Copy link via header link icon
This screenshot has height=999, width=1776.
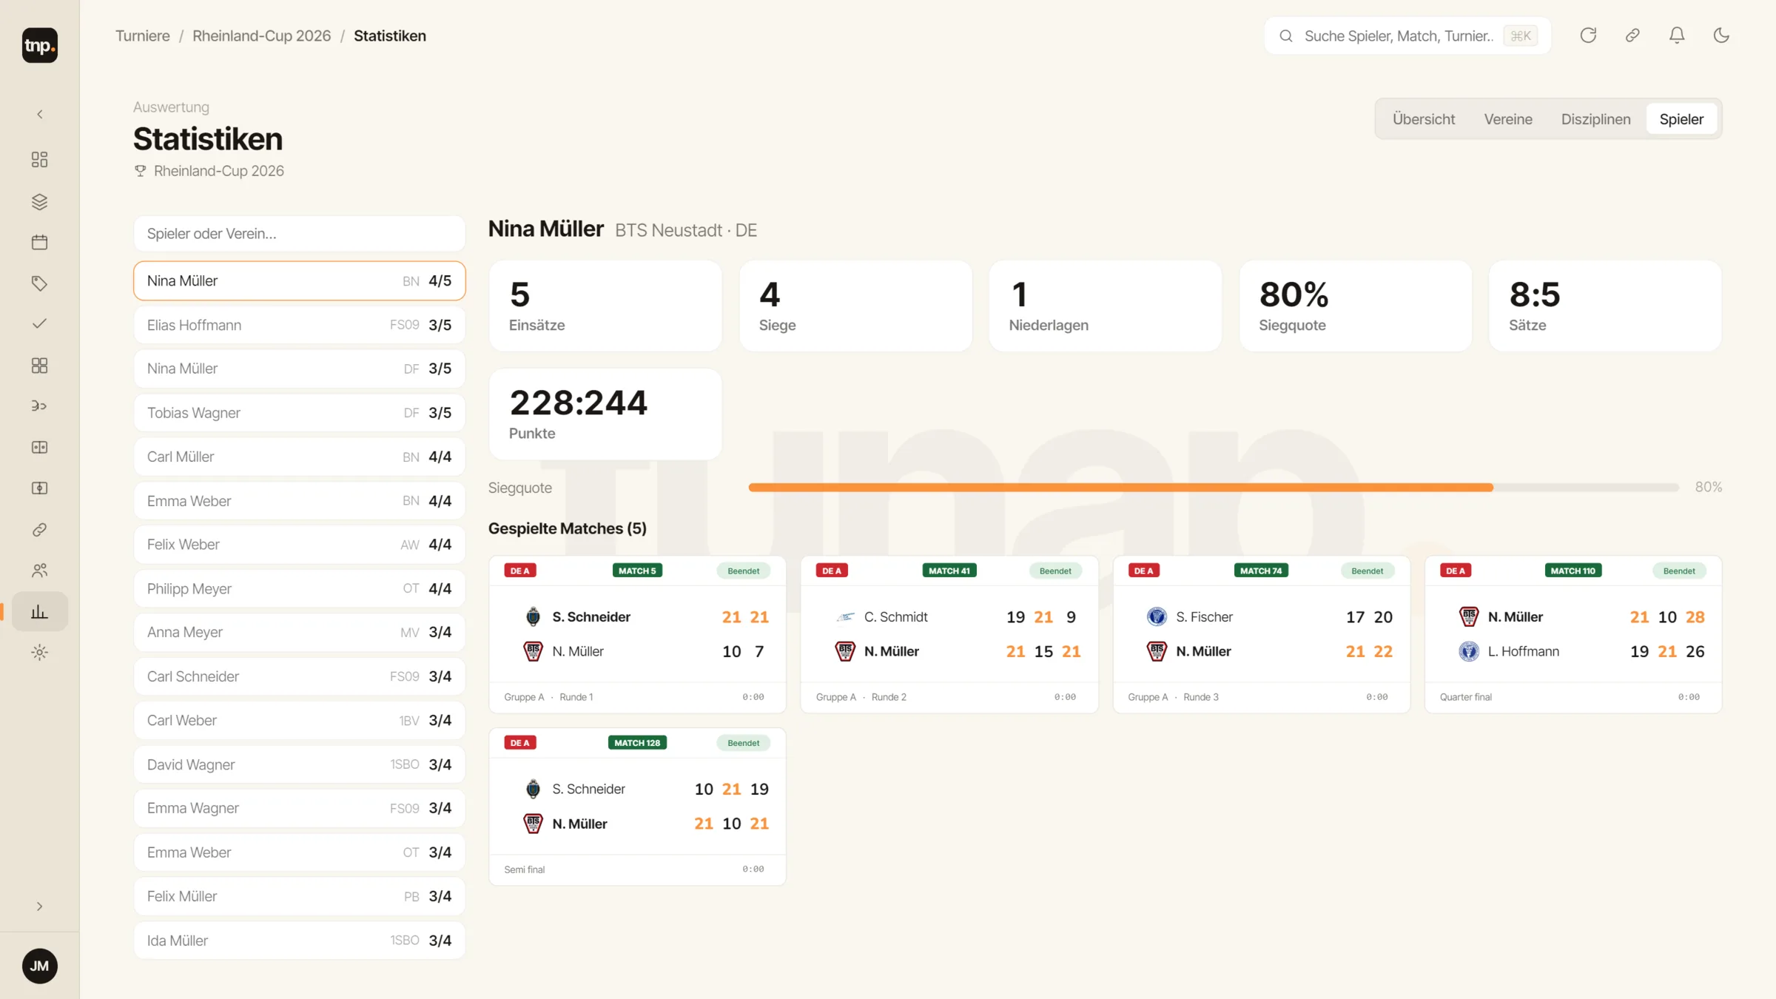point(1632,36)
